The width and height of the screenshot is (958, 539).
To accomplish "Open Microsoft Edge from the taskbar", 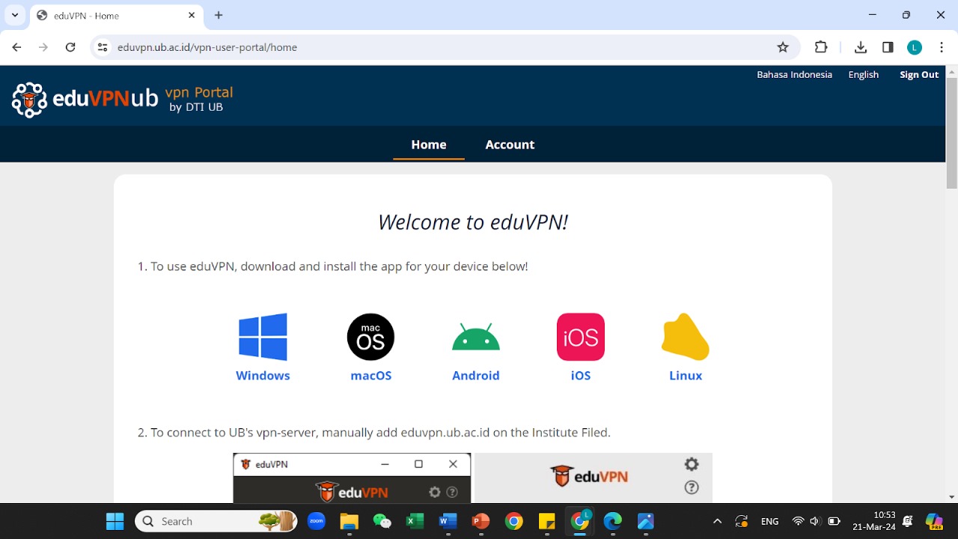I will [x=613, y=521].
